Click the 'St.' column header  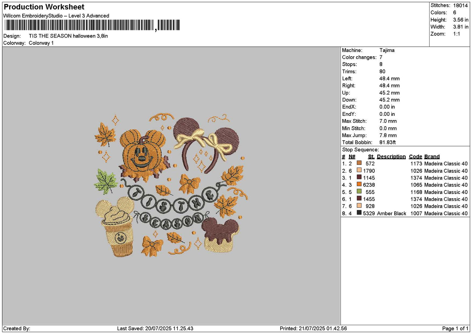click(371, 157)
